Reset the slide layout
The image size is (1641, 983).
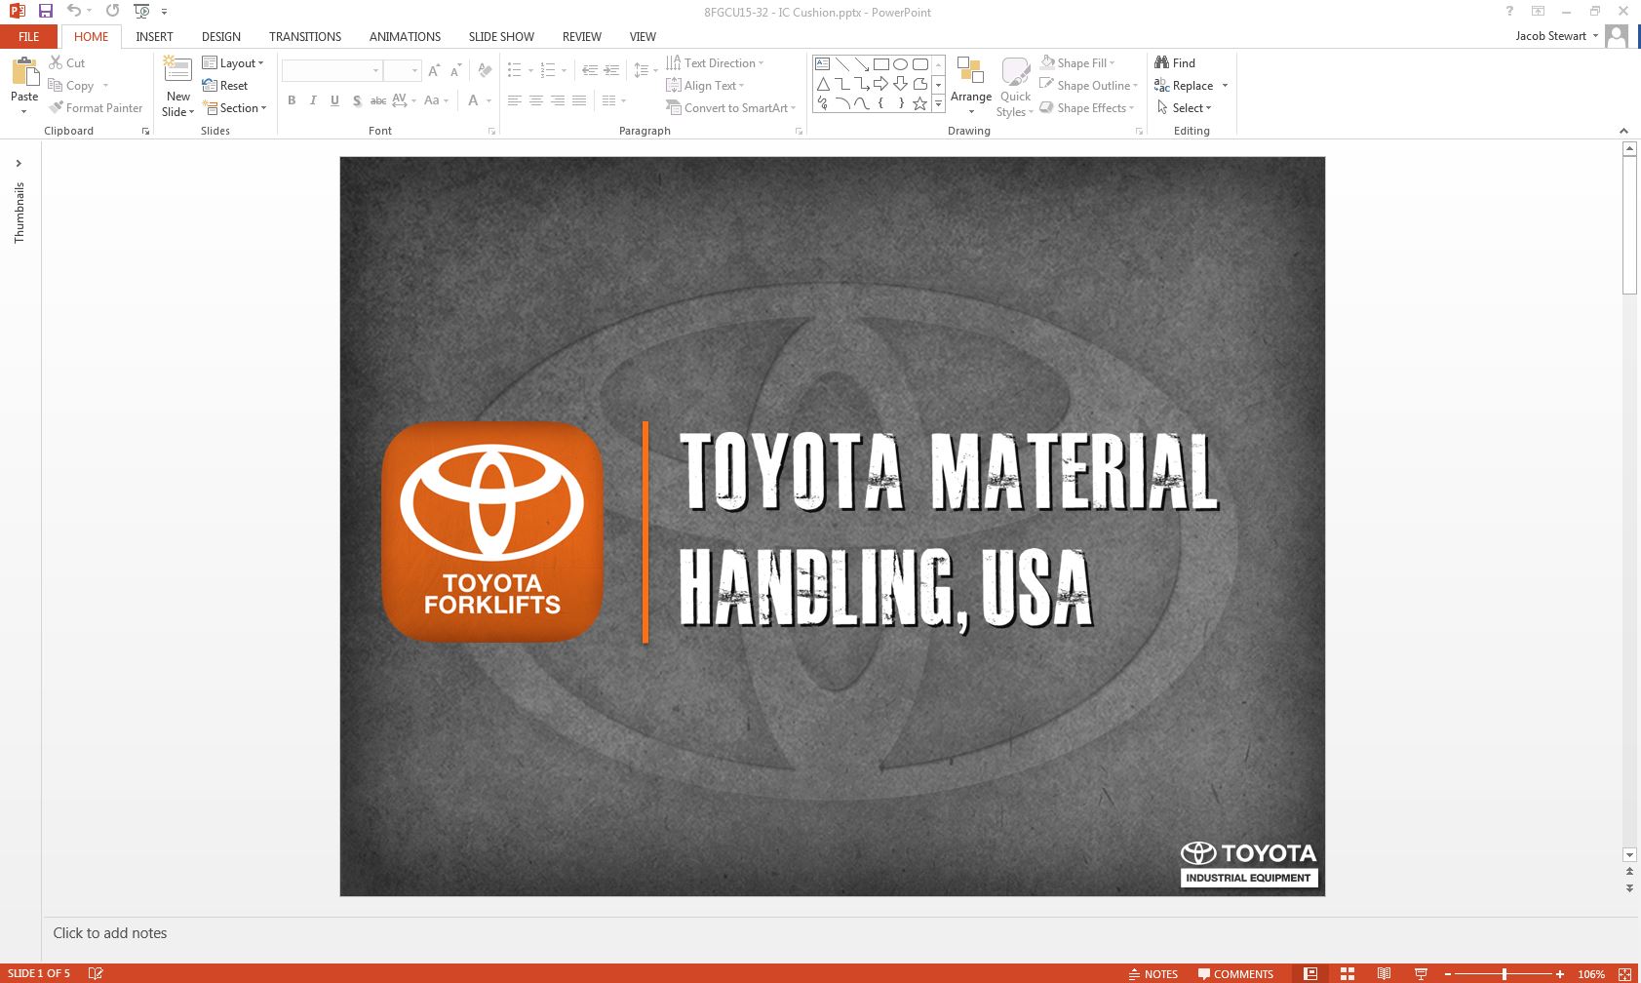[x=225, y=86]
